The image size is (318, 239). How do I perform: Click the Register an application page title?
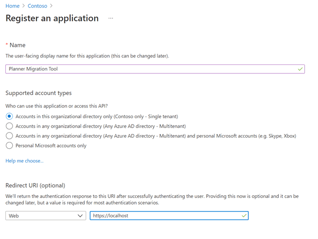tap(52, 18)
